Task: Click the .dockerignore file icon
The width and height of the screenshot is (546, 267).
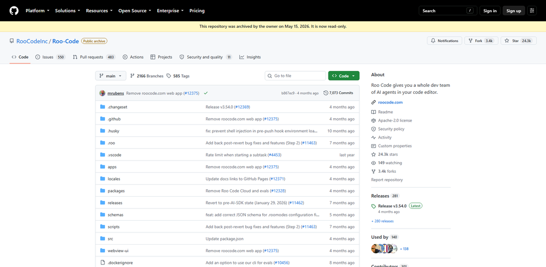Action: [x=102, y=263]
